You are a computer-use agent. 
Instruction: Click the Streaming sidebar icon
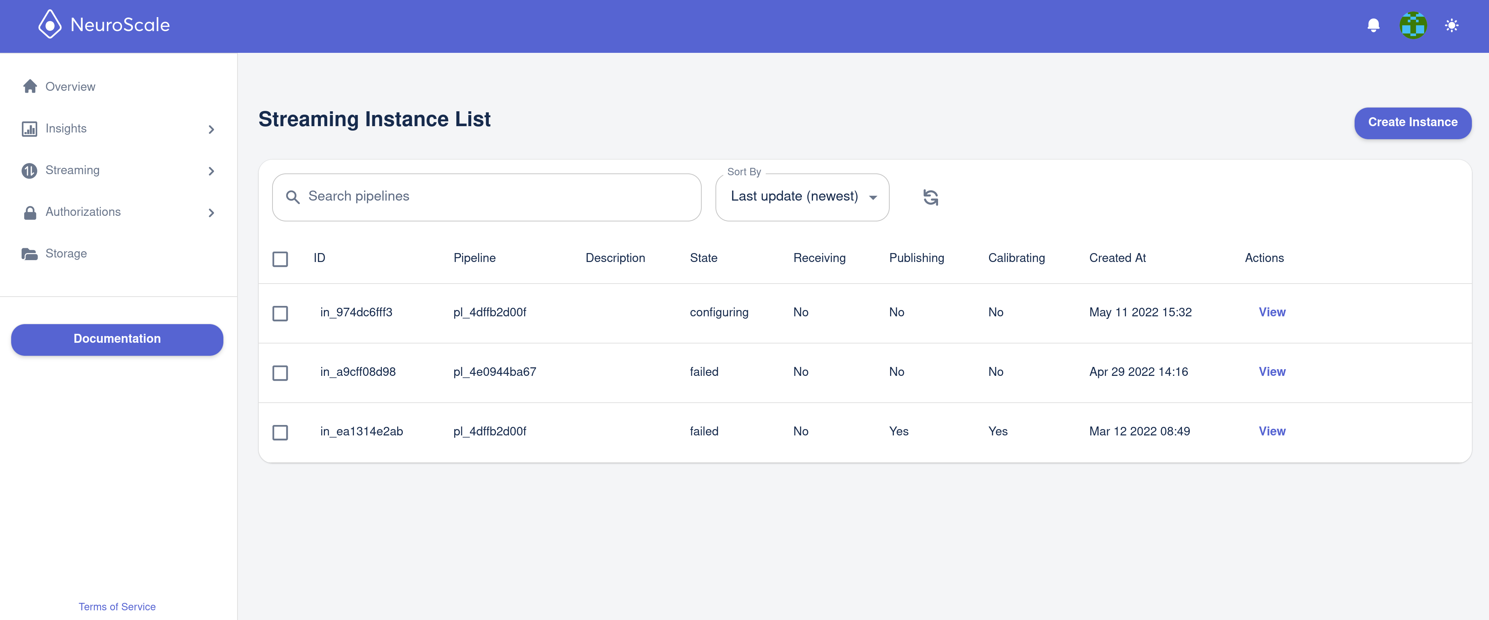[29, 170]
